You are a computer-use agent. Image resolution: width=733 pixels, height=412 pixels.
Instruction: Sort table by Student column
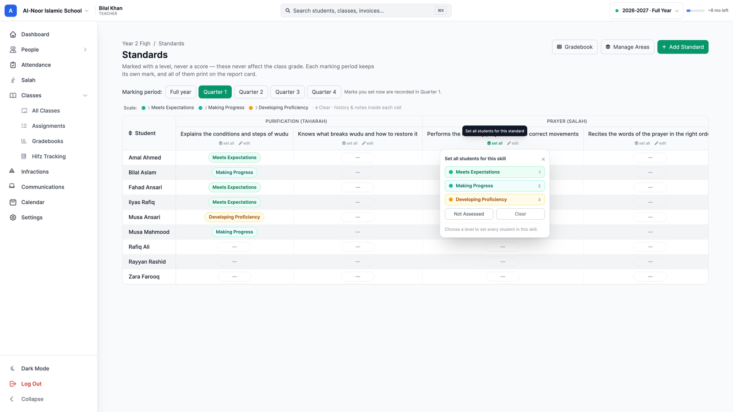point(142,133)
